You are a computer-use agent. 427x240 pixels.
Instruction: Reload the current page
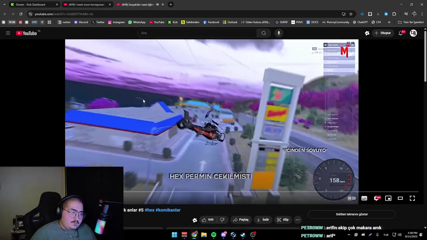(21, 14)
